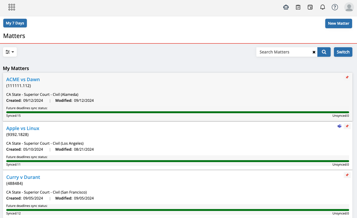
Task: Expand the filter options dropdown
Action: [x=10, y=52]
